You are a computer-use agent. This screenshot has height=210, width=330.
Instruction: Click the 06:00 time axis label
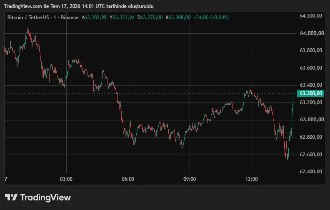128,179
